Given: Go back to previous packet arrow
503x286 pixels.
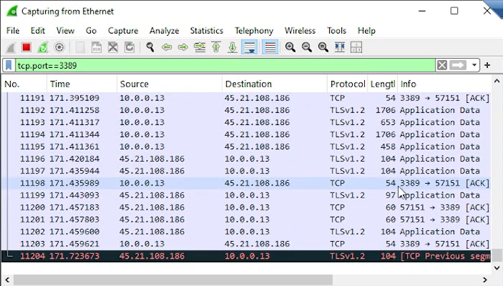Looking at the screenshot, I should (167, 47).
